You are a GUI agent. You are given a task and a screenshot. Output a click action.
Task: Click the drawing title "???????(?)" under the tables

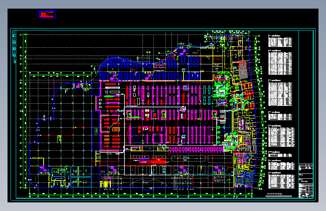point(274,194)
